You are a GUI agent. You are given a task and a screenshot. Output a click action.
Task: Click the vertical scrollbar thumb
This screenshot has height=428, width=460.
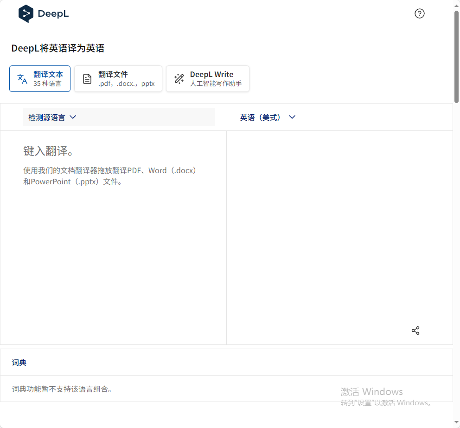(456, 57)
